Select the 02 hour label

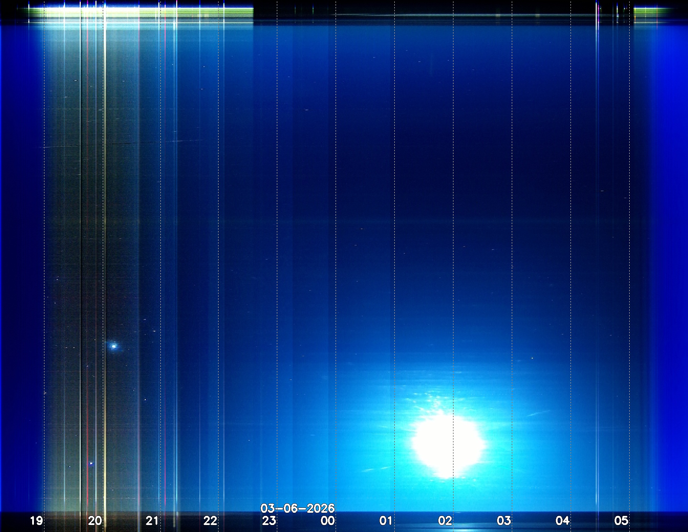(445, 521)
